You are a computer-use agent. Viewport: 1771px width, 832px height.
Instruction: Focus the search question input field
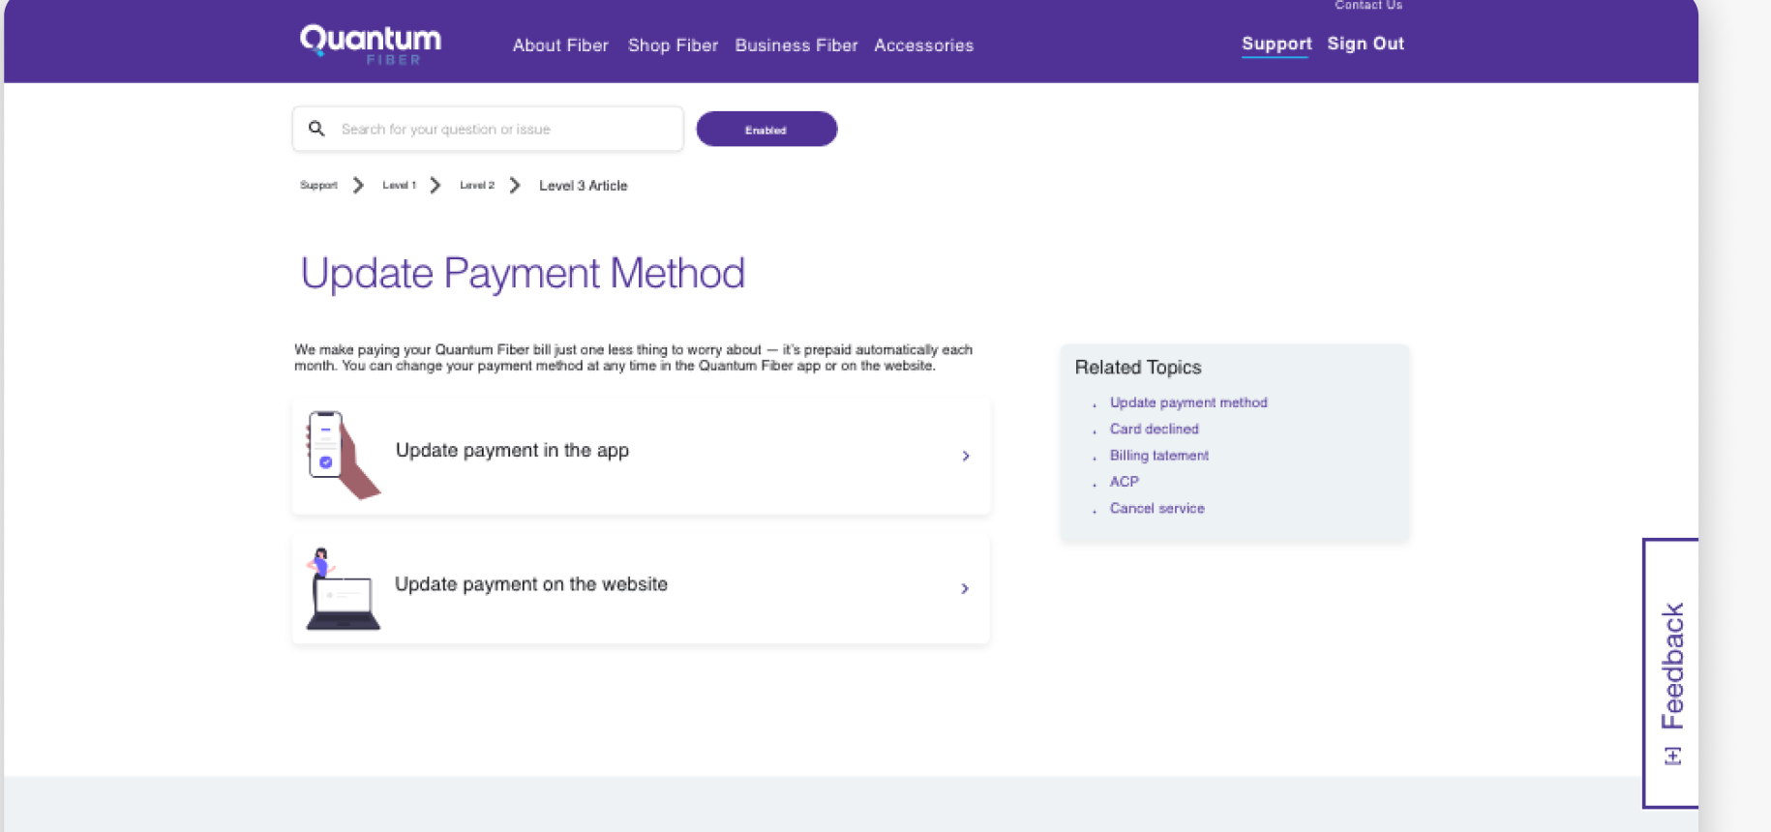coord(488,129)
